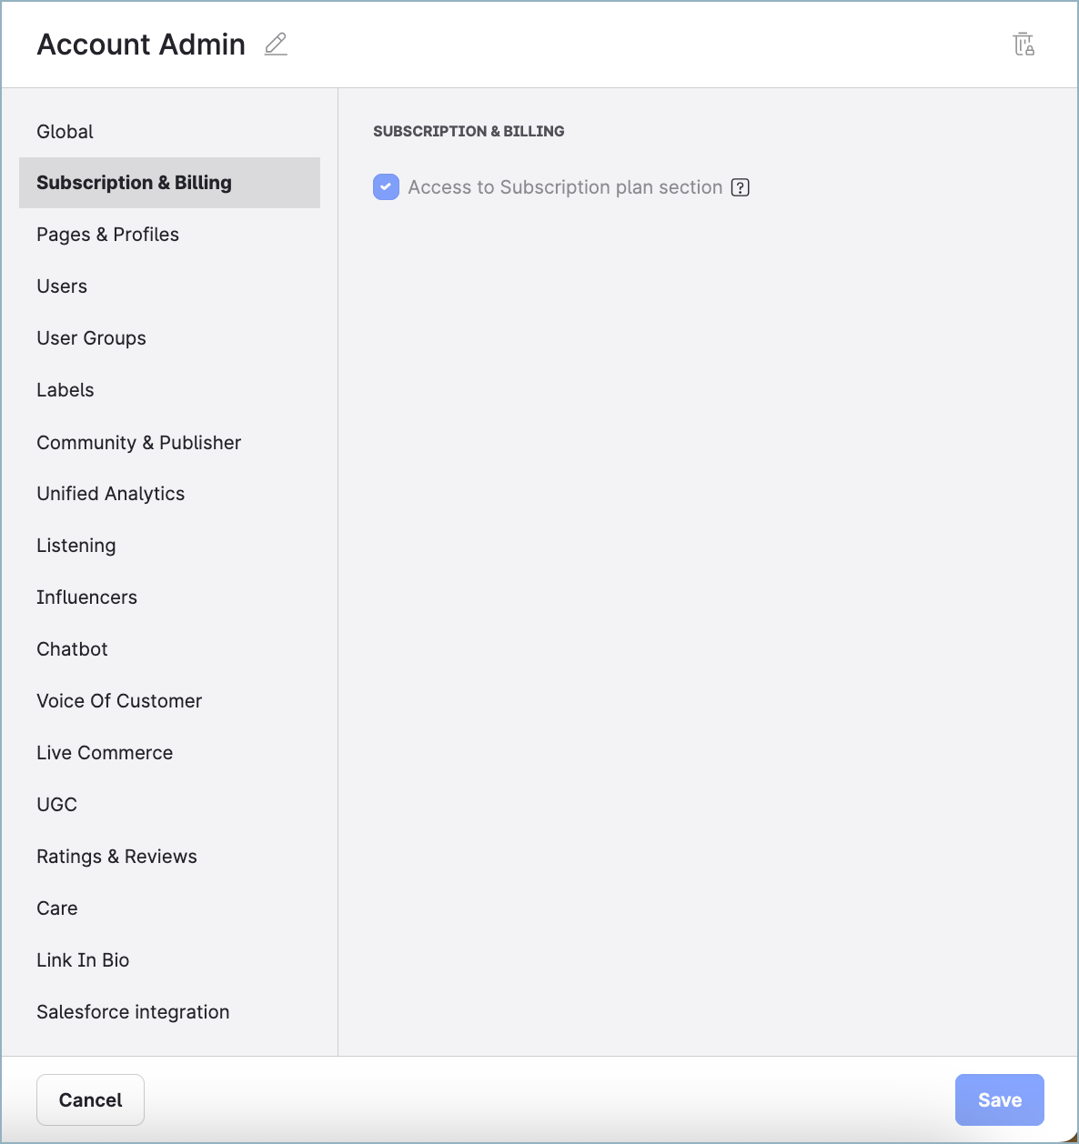
Task: Select the Salesforce integration section
Action: click(x=133, y=1012)
